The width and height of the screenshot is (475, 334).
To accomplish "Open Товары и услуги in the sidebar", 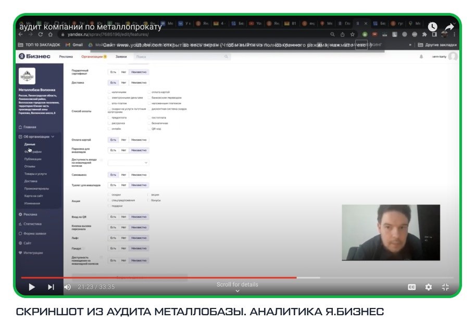I will click(x=35, y=174).
